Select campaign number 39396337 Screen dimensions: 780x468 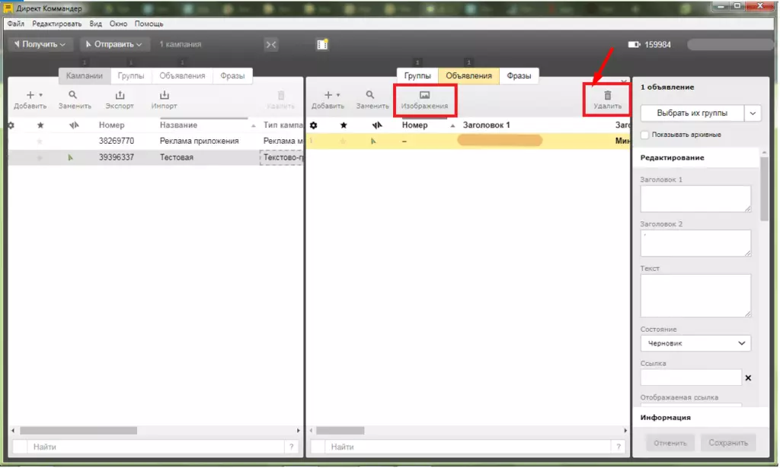(117, 158)
